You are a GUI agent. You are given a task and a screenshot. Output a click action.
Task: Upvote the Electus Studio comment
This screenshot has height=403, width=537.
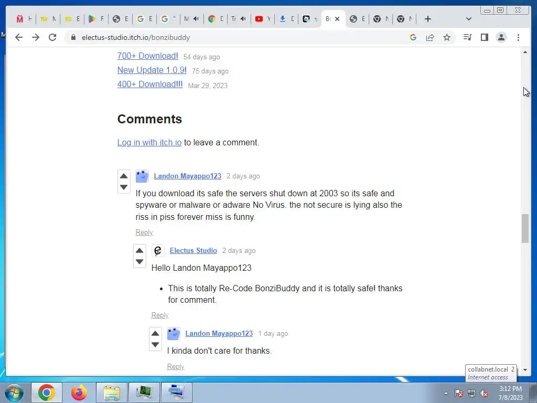[x=139, y=250]
